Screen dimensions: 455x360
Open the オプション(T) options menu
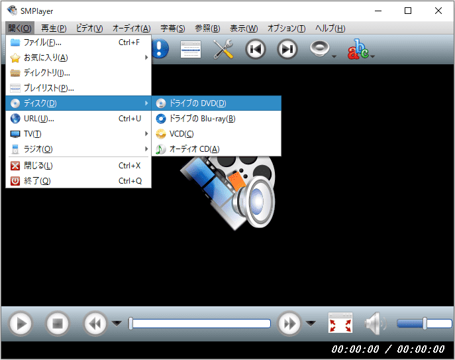[x=286, y=29]
